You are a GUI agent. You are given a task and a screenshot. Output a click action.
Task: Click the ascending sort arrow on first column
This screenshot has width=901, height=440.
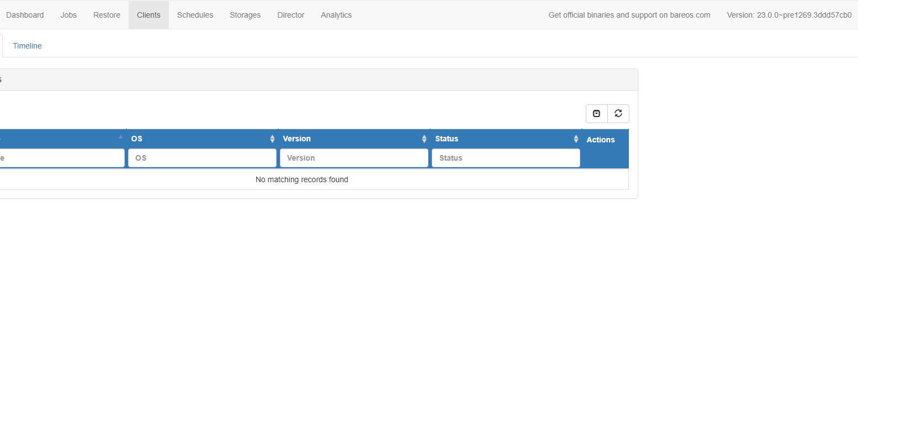point(120,137)
